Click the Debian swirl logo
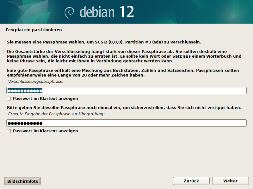This screenshot has width=253, height=189. (x=69, y=12)
